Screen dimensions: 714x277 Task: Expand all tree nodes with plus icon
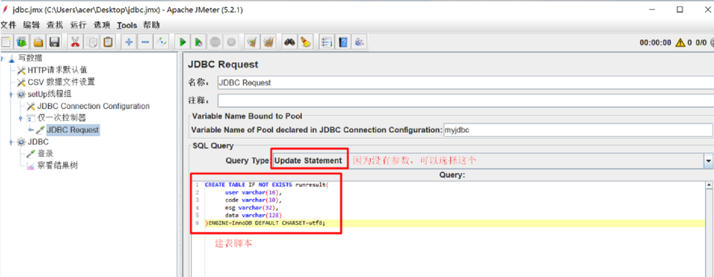(x=129, y=42)
